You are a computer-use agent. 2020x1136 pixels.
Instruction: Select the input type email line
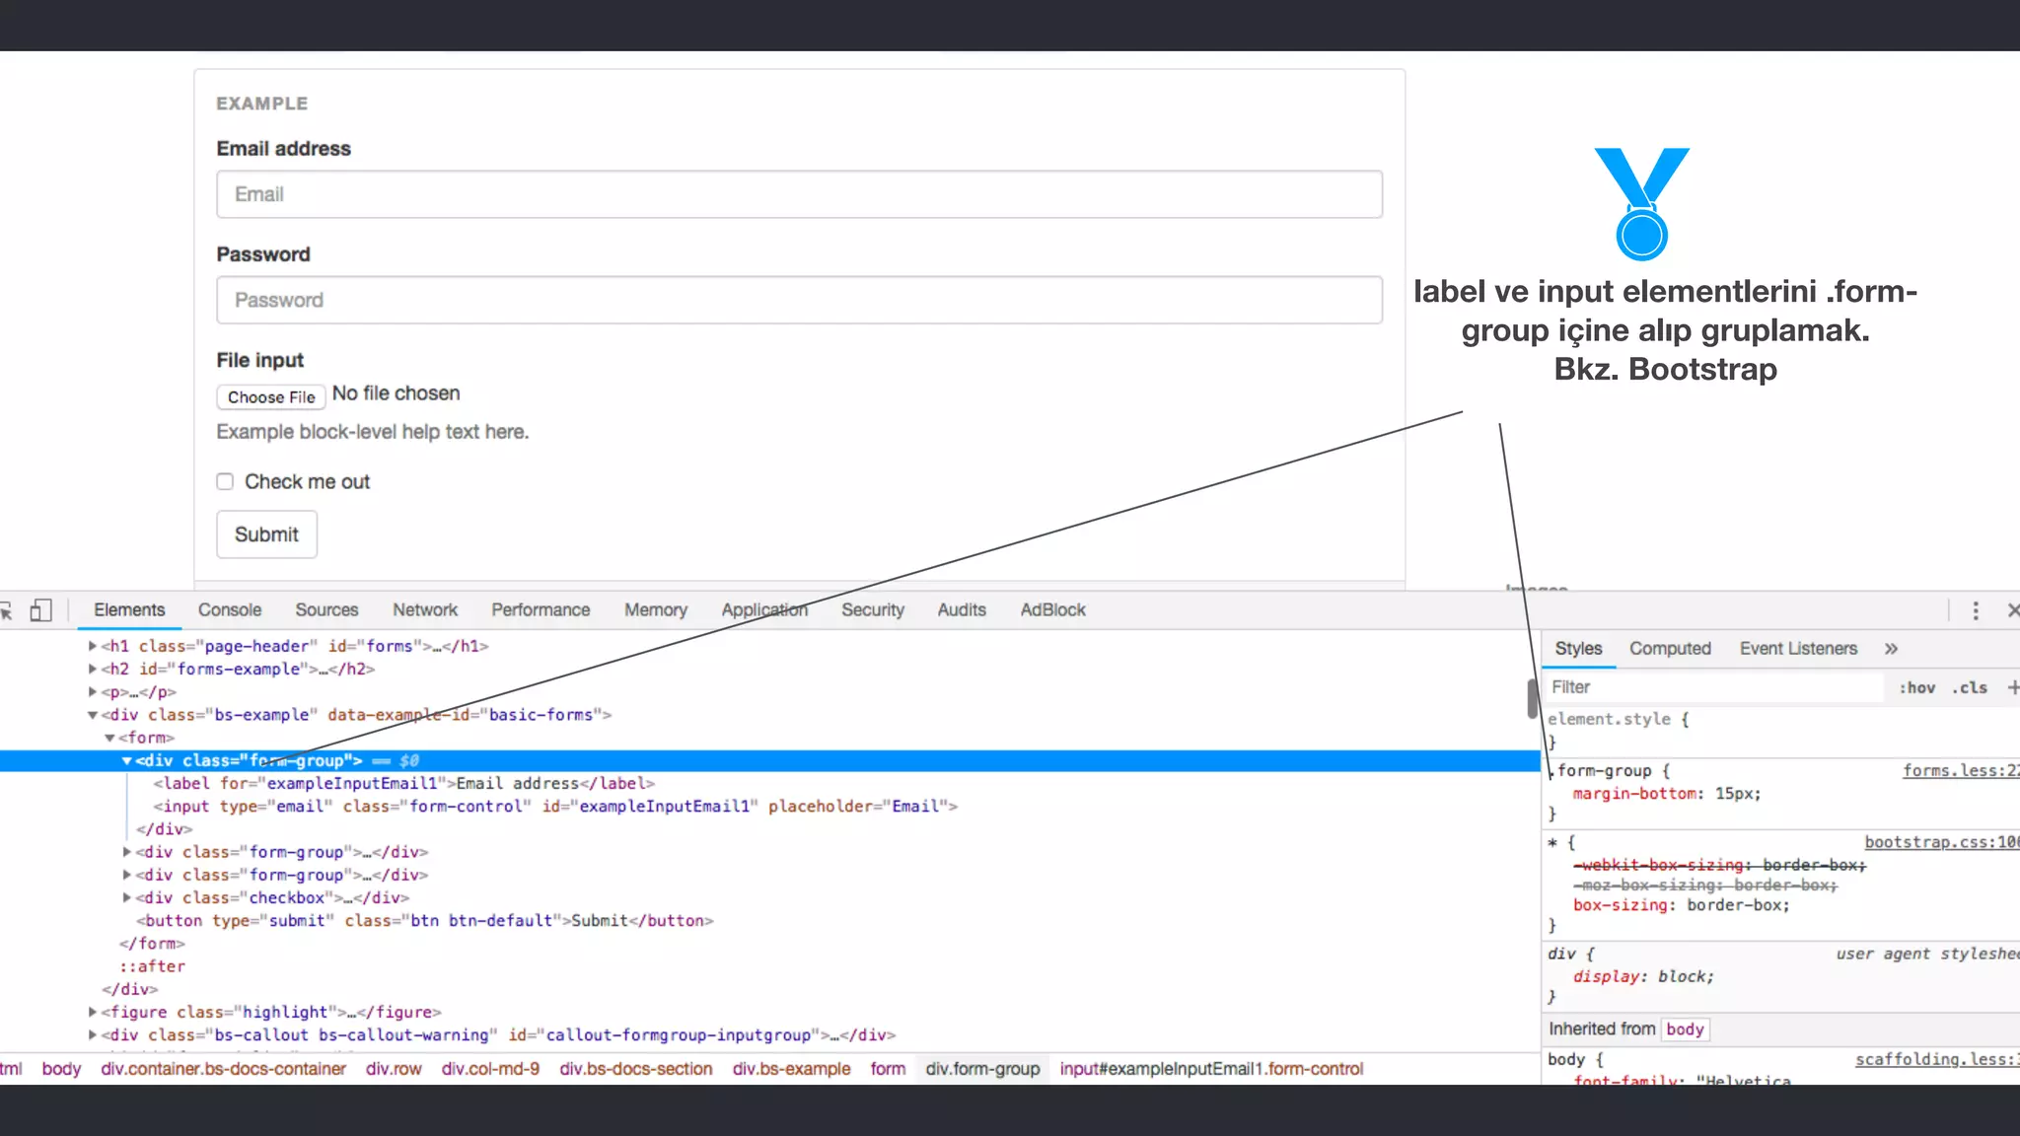coord(555,806)
